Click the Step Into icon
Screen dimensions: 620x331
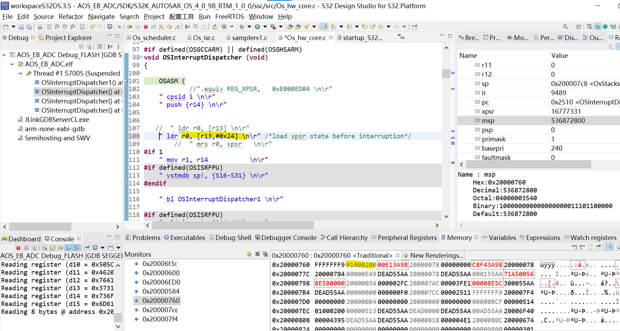[162, 26]
